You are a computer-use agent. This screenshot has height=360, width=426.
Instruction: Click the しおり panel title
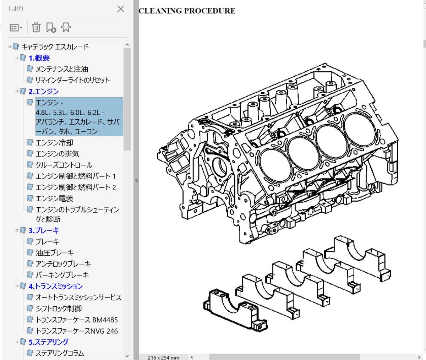pyautogui.click(x=16, y=9)
